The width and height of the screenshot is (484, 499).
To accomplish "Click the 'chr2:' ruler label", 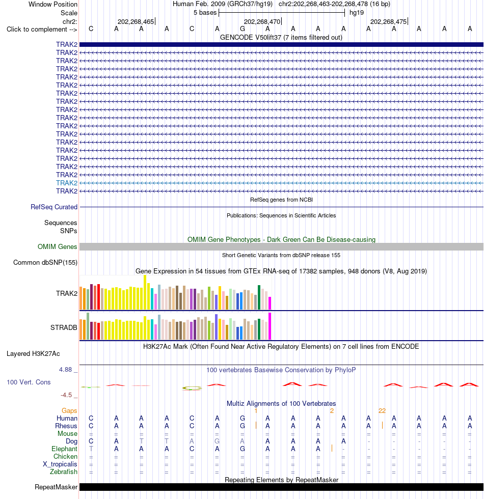I will point(70,21).
